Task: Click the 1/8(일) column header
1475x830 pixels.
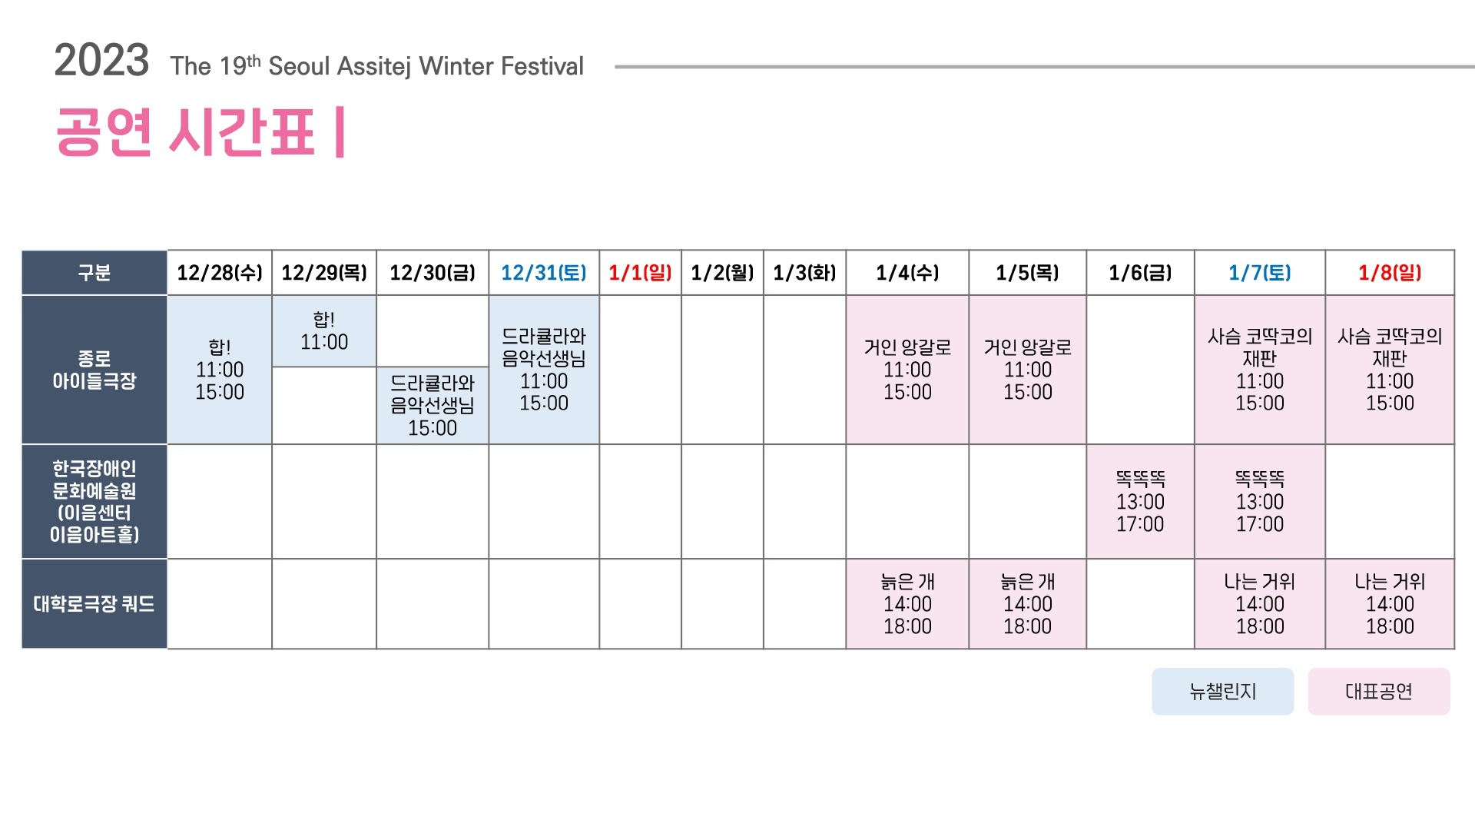Action: pos(1389,273)
